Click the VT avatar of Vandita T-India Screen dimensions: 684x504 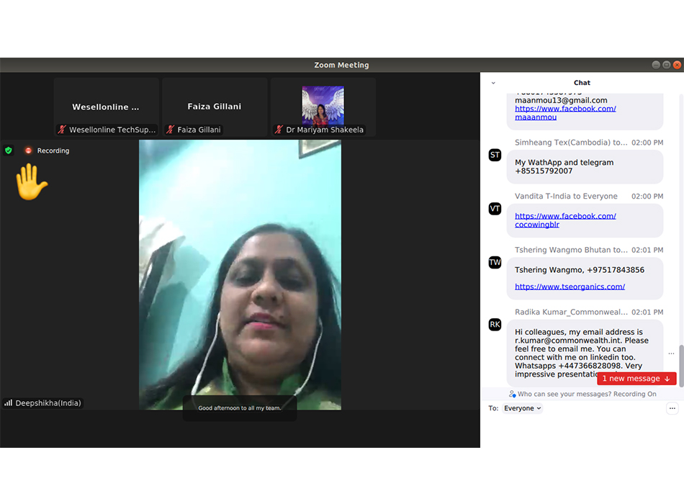(495, 209)
